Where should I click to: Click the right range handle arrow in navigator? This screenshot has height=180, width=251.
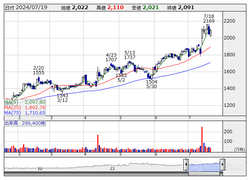(x=222, y=165)
